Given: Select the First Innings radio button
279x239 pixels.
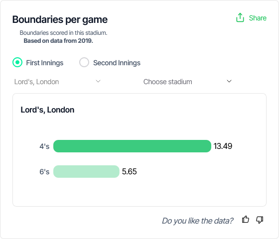Looking at the screenshot, I should coord(17,62).
